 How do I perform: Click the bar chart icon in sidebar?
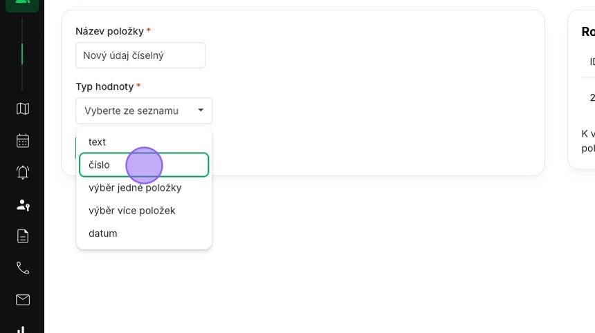coord(23,329)
